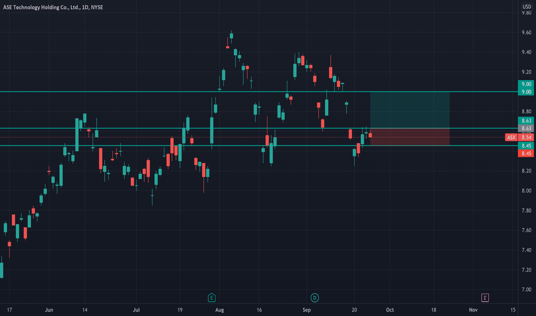Click the Oct label on time axis
This screenshot has height=316, width=536.
pyautogui.click(x=390, y=310)
